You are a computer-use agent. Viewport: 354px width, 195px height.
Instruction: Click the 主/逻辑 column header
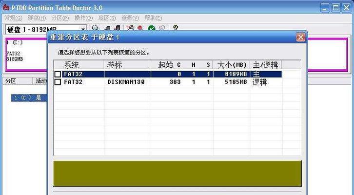point(265,65)
